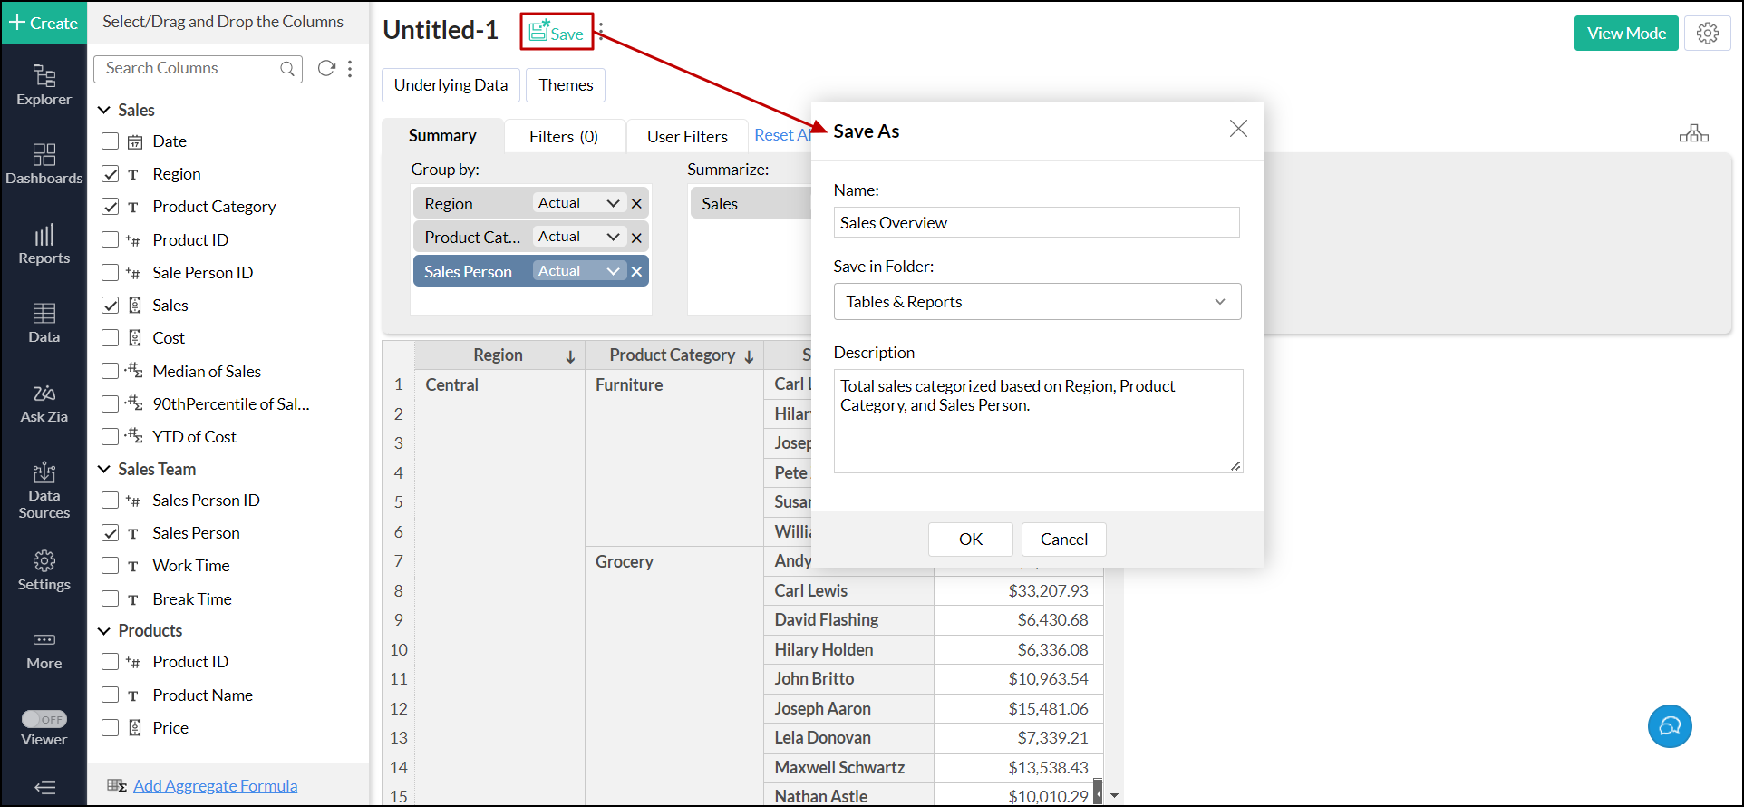1744x807 pixels.
Task: Check the Break Time checkbox
Action: tap(111, 599)
